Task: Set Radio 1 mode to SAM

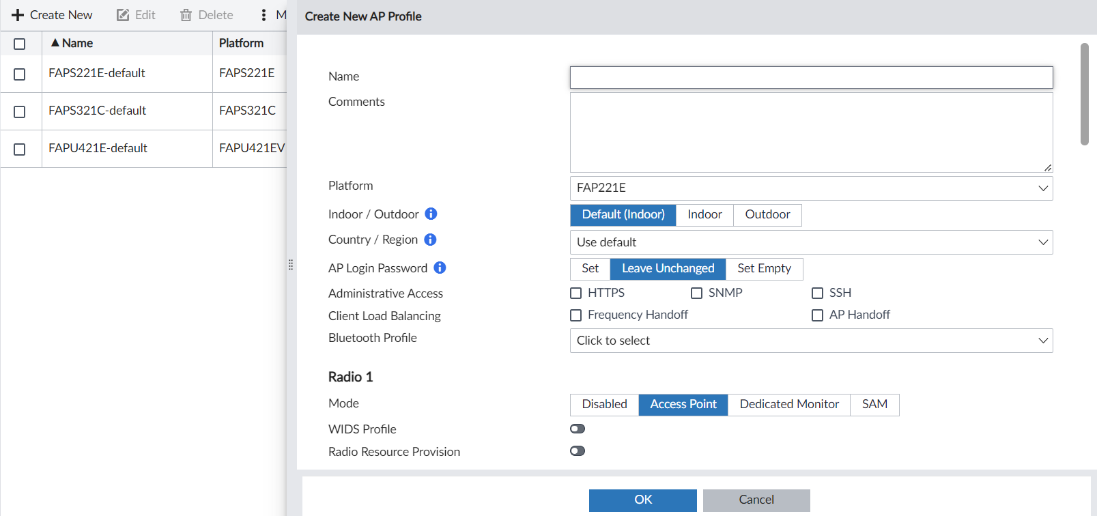Action: point(874,405)
